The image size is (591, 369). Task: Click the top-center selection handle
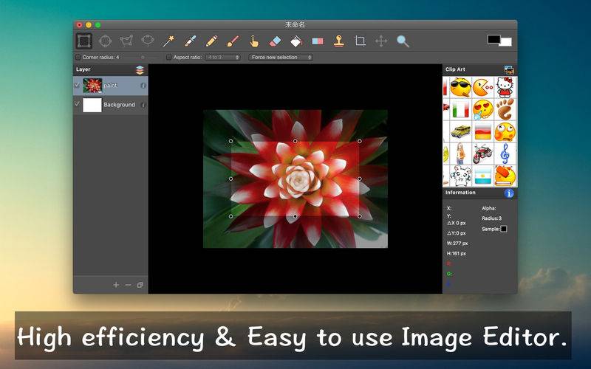tap(295, 141)
